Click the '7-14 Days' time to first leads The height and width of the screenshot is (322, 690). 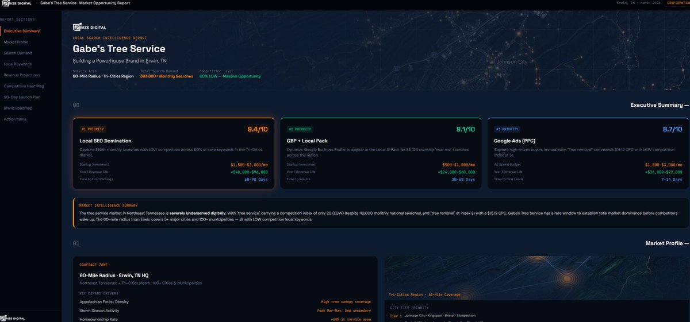(x=672, y=180)
